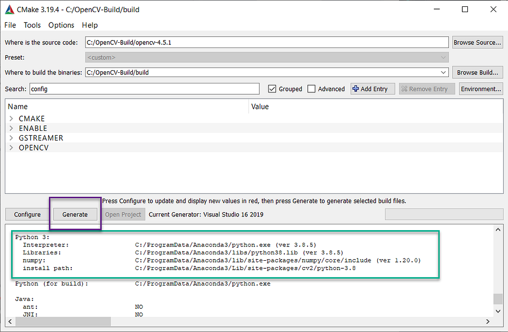Minimize the CMake window
This screenshot has width=508, height=332.
tap(437, 10)
